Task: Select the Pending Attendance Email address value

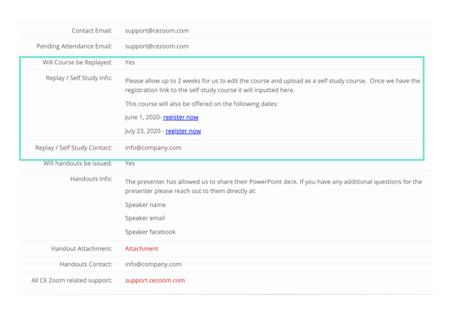Action: tap(157, 46)
